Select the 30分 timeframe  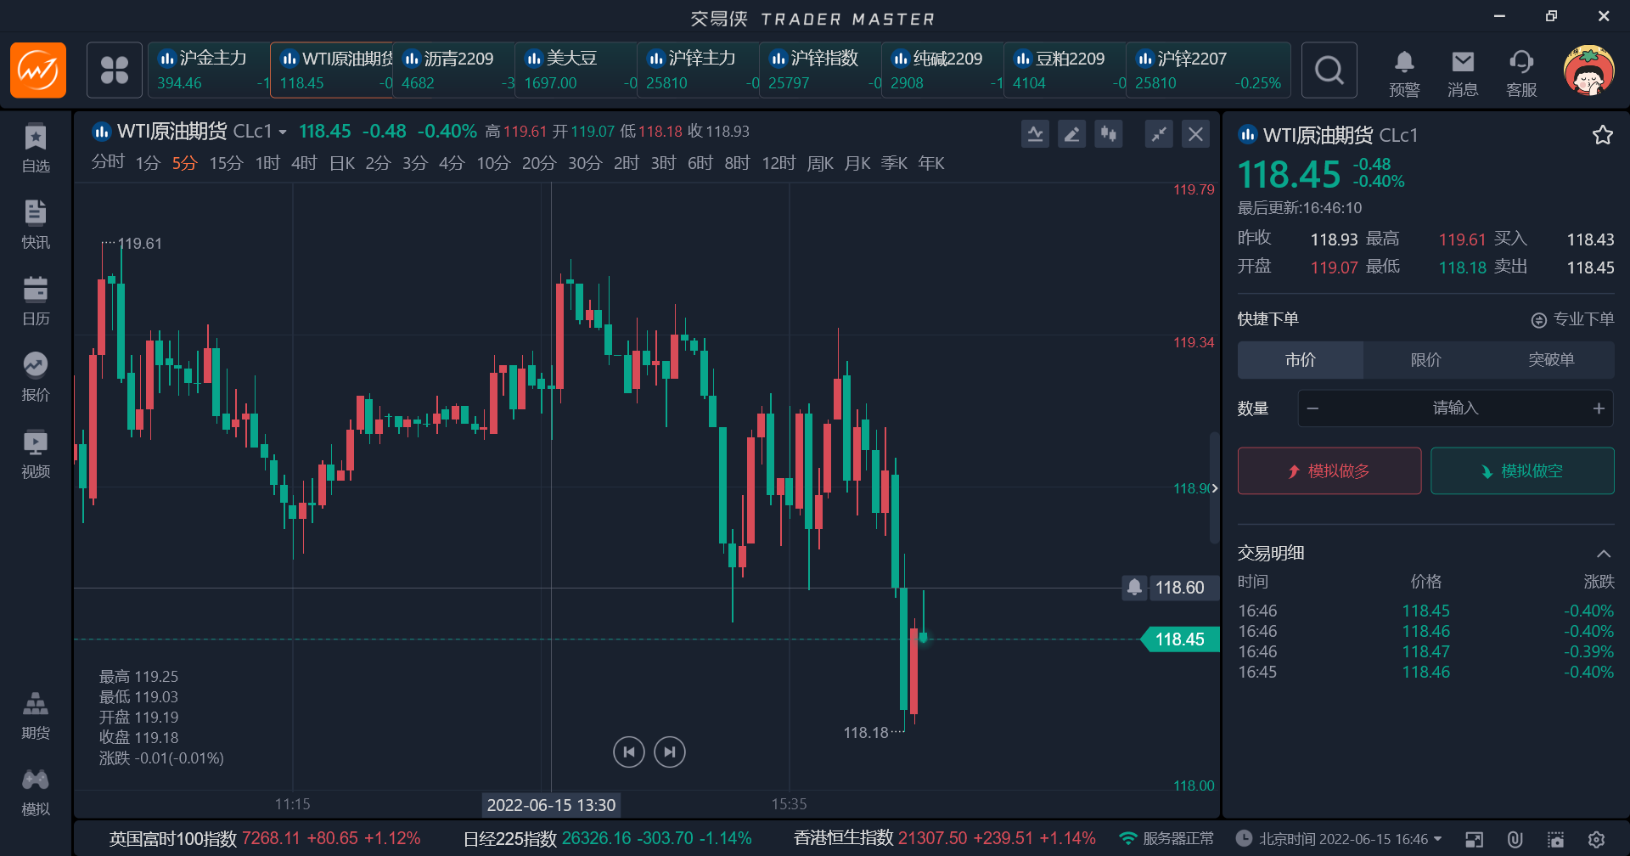point(585,162)
